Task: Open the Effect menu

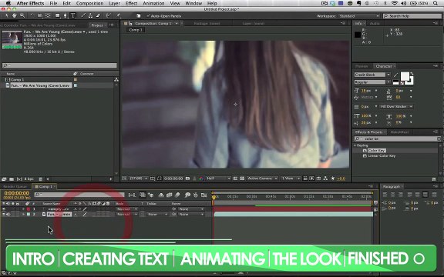Action: 131,3
